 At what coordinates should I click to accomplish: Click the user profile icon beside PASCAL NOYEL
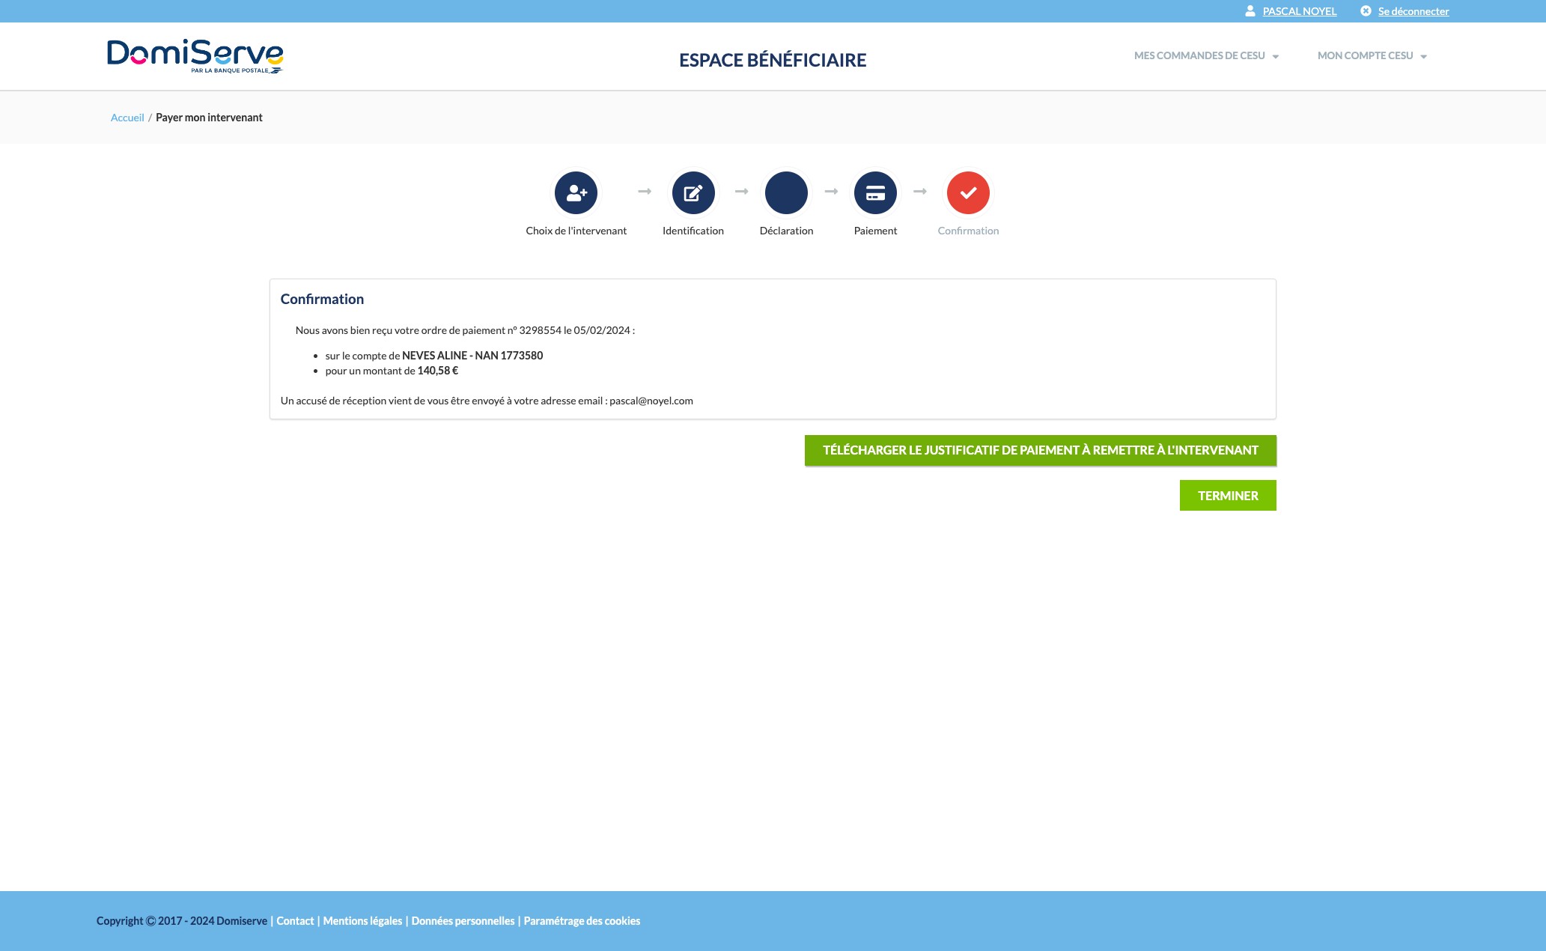(1250, 11)
